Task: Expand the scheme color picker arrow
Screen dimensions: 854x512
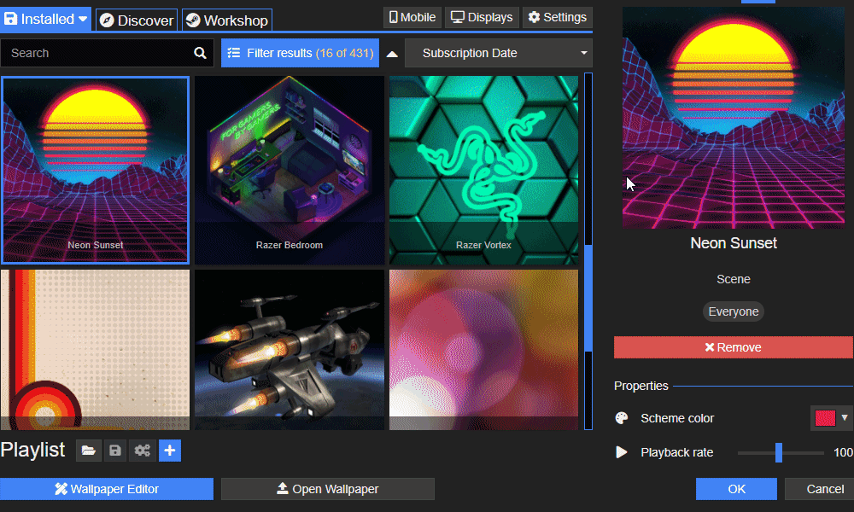Action: [x=845, y=418]
